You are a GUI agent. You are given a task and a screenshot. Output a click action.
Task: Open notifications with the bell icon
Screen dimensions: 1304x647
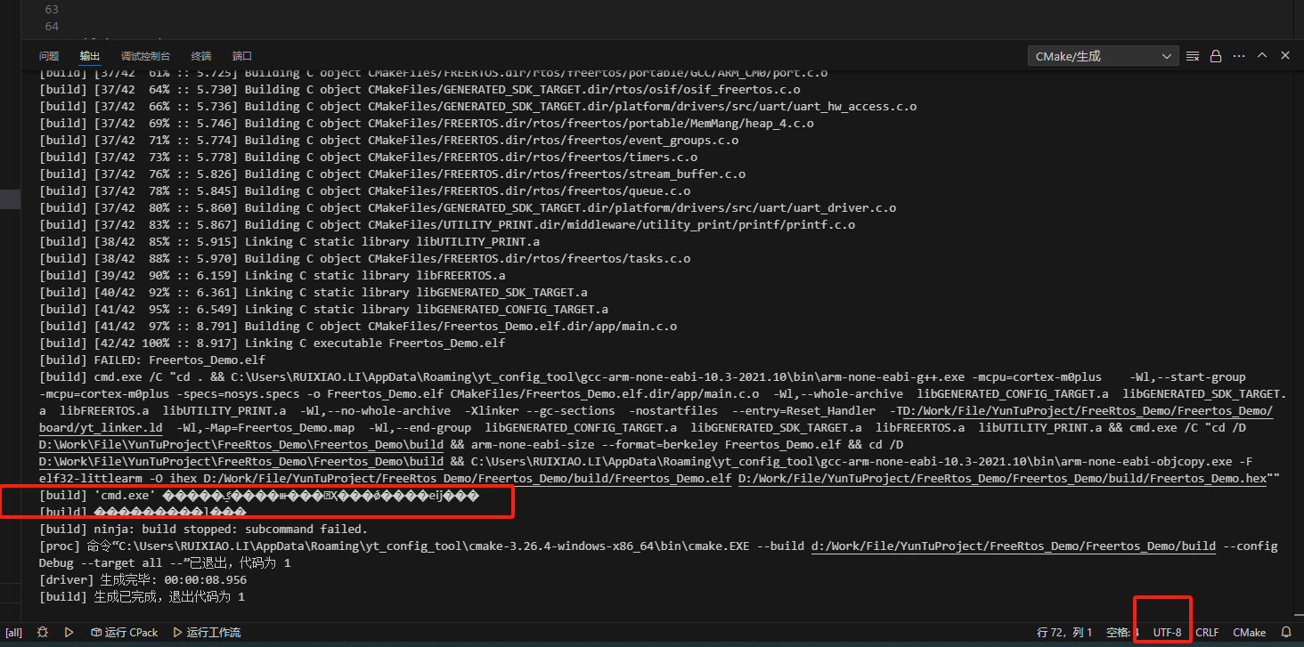[x=1286, y=633]
